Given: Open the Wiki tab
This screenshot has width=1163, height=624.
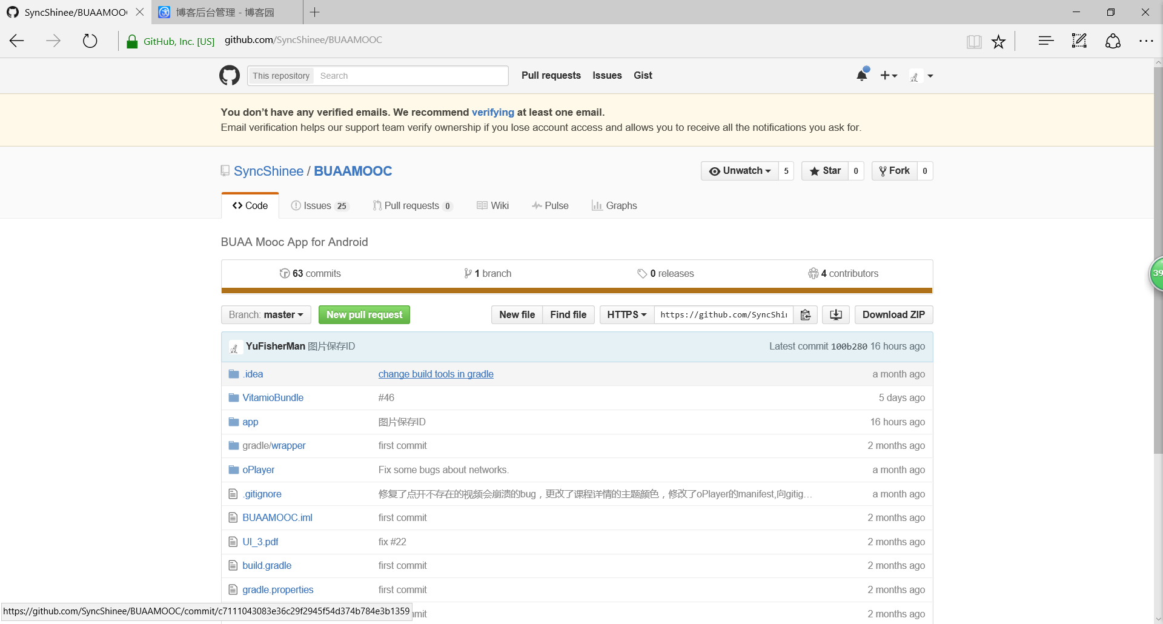Looking at the screenshot, I should [x=493, y=206].
